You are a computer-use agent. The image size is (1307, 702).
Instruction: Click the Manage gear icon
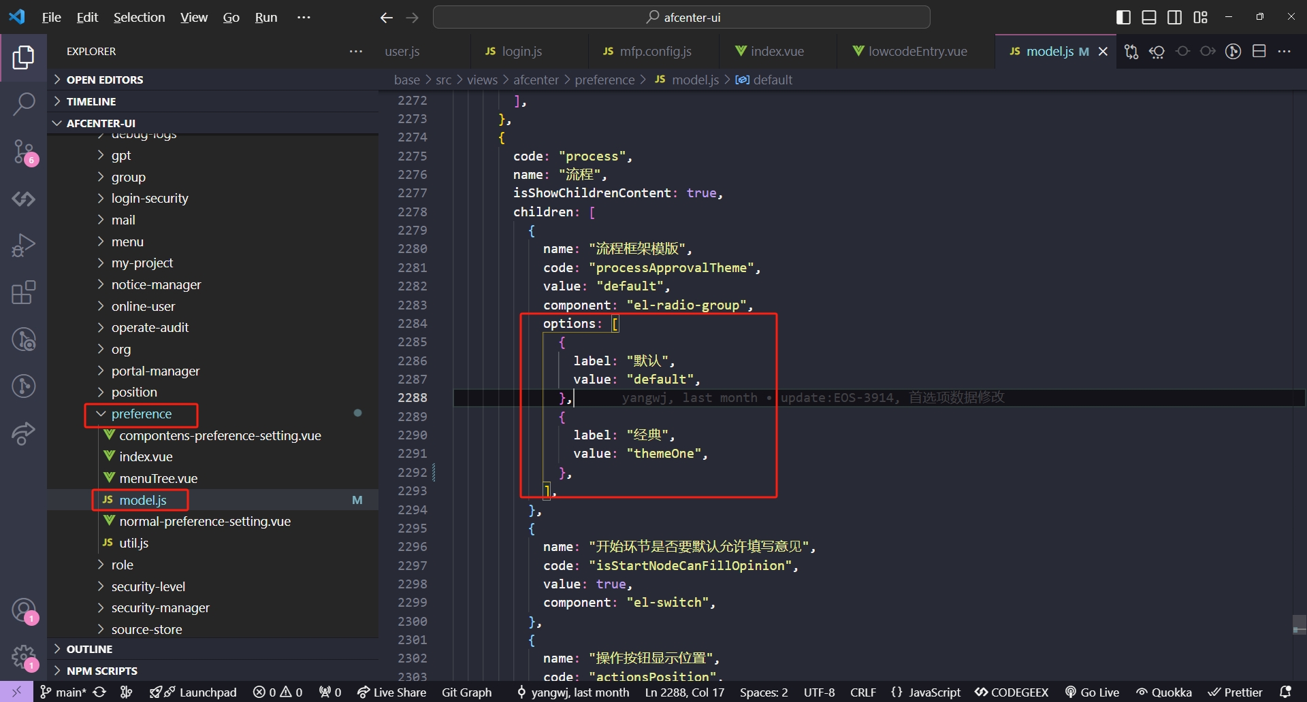[23, 657]
